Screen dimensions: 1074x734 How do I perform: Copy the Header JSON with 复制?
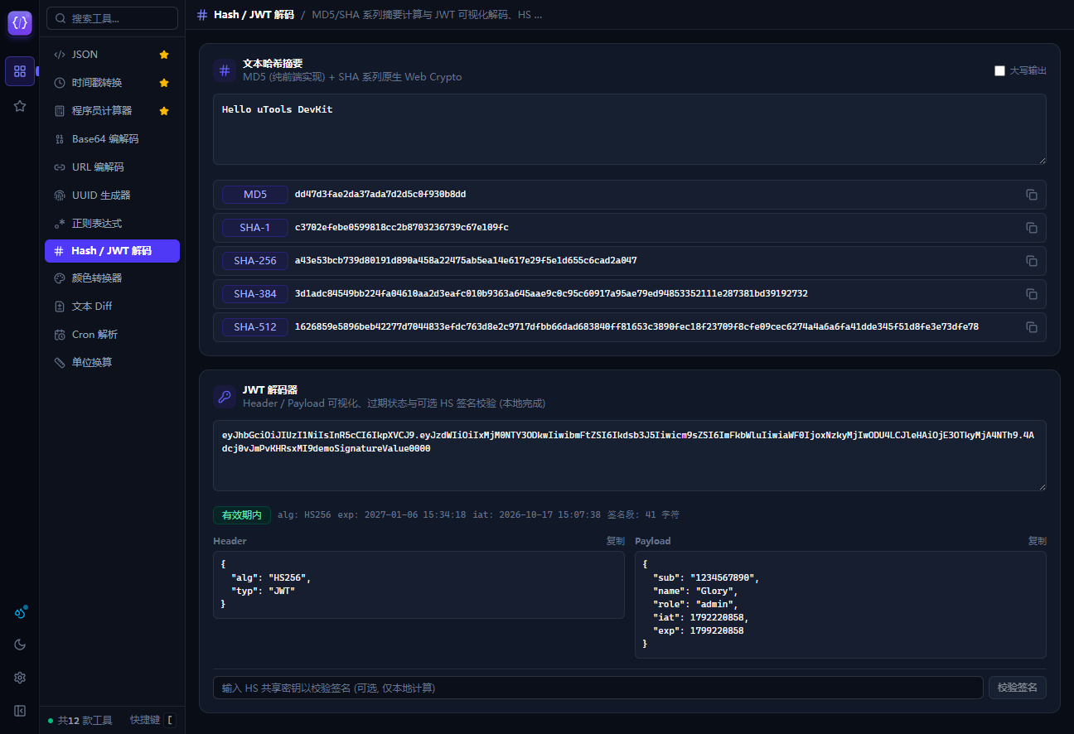[615, 541]
